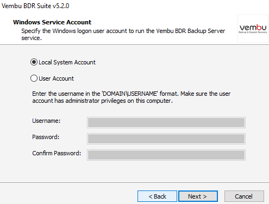Click the Windows Service Account heading
The width and height of the screenshot is (269, 204).
click(x=52, y=22)
